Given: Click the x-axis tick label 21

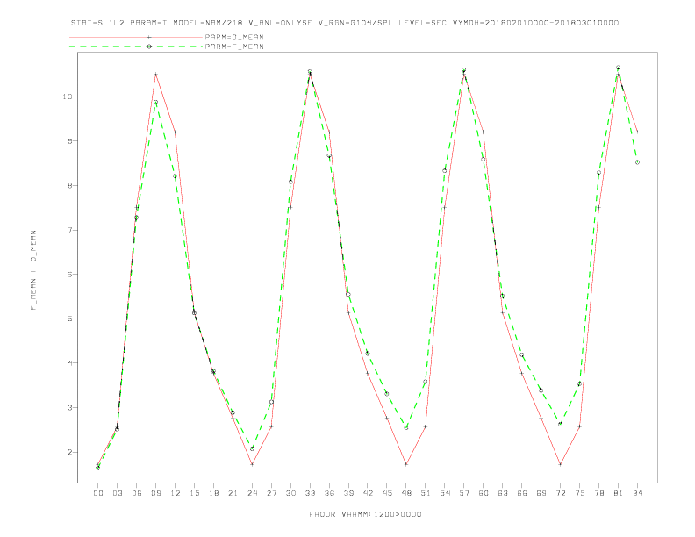Looking at the screenshot, I should [x=233, y=493].
